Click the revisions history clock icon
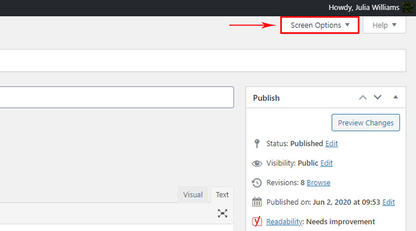The image size is (416, 231). point(257,183)
